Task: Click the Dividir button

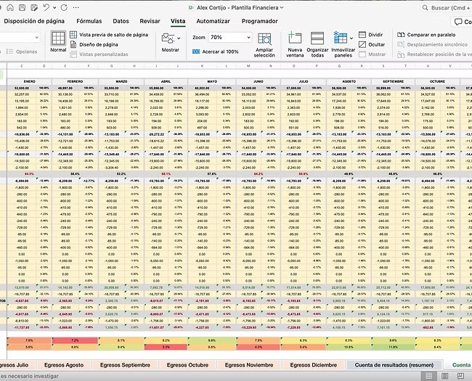Action: pos(370,34)
